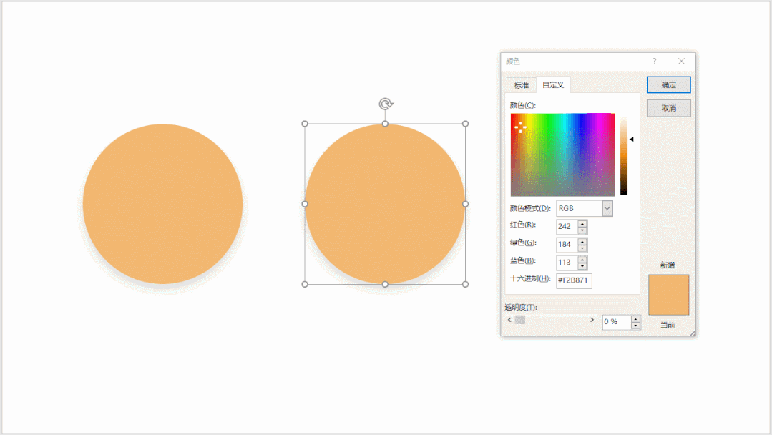Increase the 蓝色 value with the up arrow
The width and height of the screenshot is (772, 435).
582,259
